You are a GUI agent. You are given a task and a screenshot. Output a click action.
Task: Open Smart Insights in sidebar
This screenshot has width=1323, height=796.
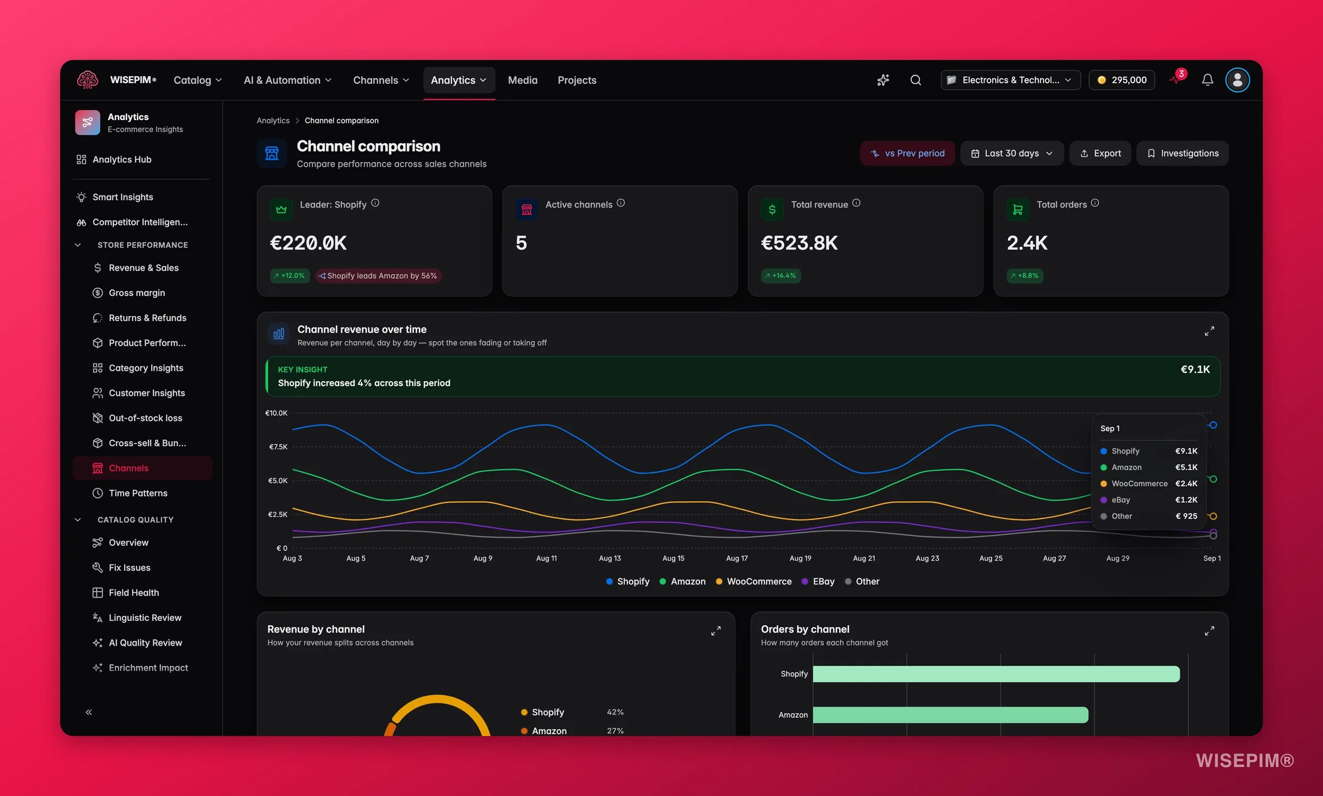click(x=142, y=197)
